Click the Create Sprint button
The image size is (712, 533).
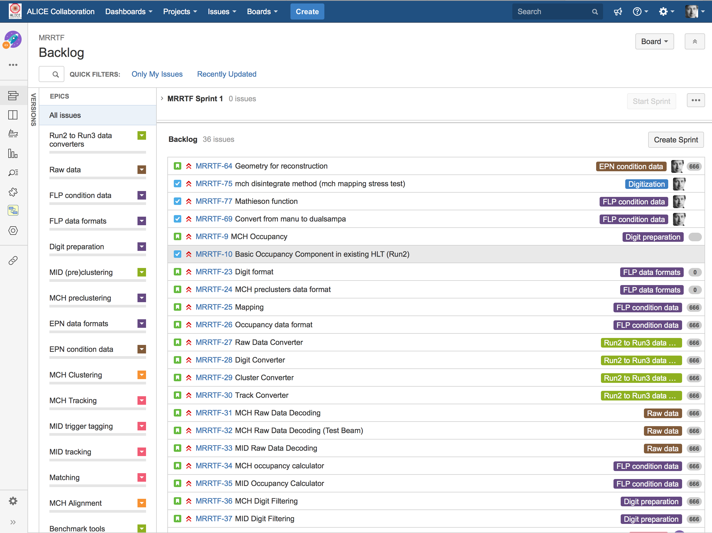point(675,140)
